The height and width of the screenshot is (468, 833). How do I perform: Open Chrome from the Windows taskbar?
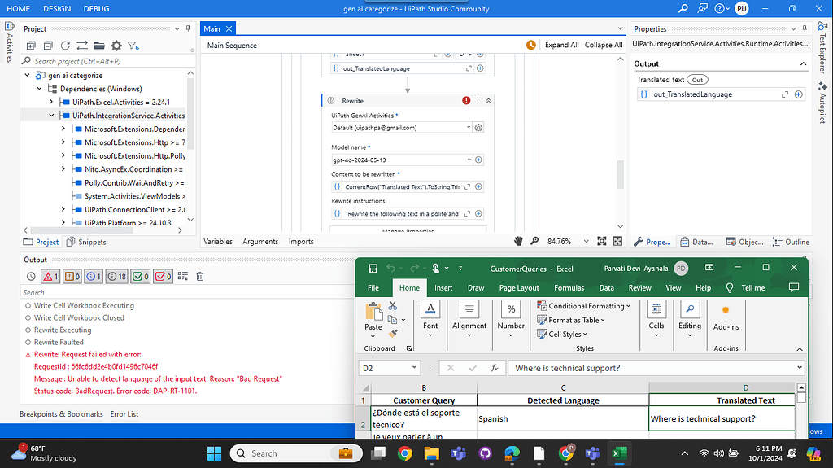tap(405, 453)
